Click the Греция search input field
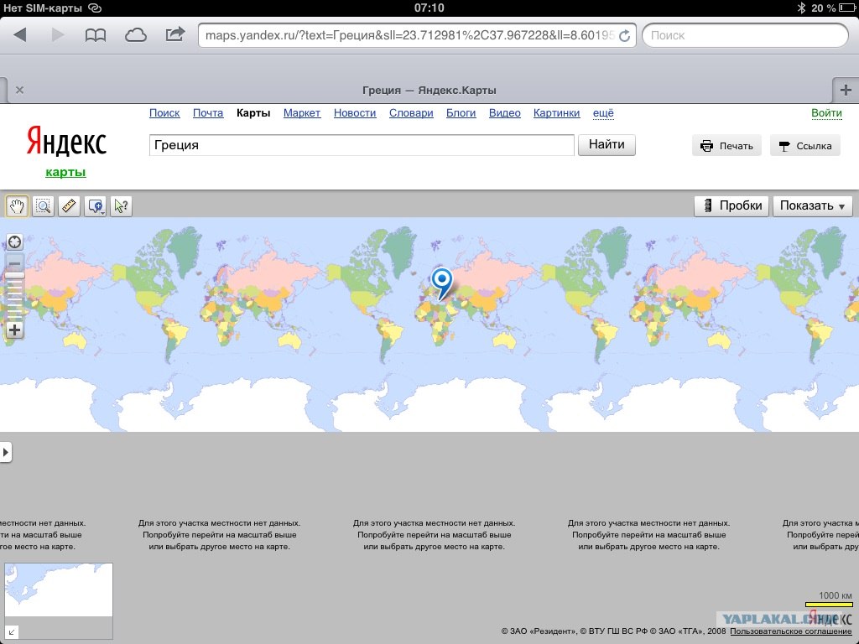Image resolution: width=859 pixels, height=644 pixels. pyautogui.click(x=362, y=145)
